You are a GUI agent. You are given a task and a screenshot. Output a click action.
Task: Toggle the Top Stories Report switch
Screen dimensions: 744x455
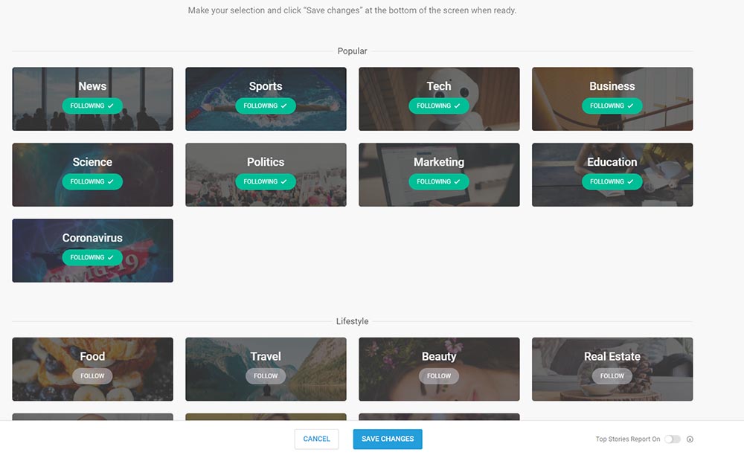pos(672,439)
